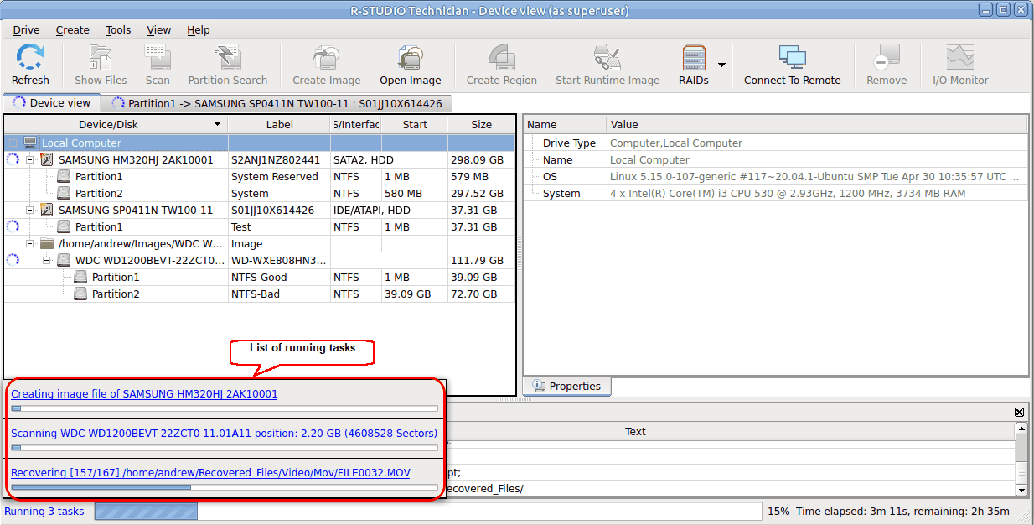Click the Running 3 tasks link

pyautogui.click(x=44, y=512)
